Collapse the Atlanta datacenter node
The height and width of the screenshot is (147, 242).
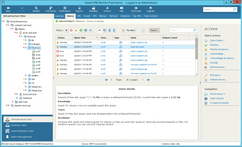[13, 29]
